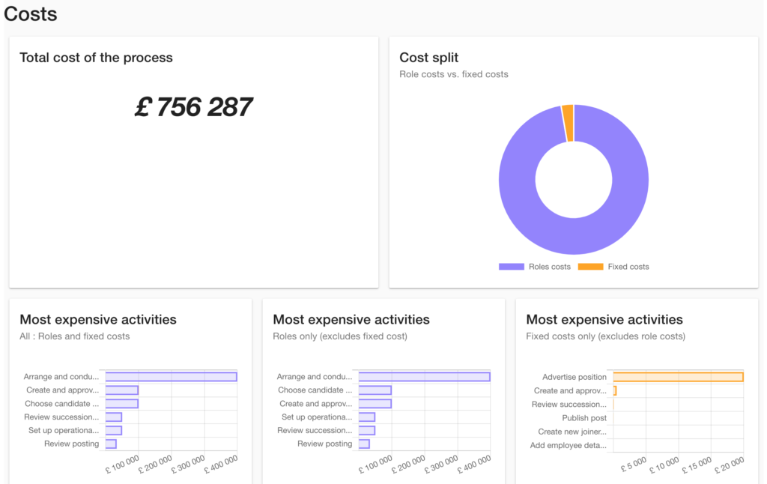Click Choose candidate label in All costs chart

tap(61, 404)
